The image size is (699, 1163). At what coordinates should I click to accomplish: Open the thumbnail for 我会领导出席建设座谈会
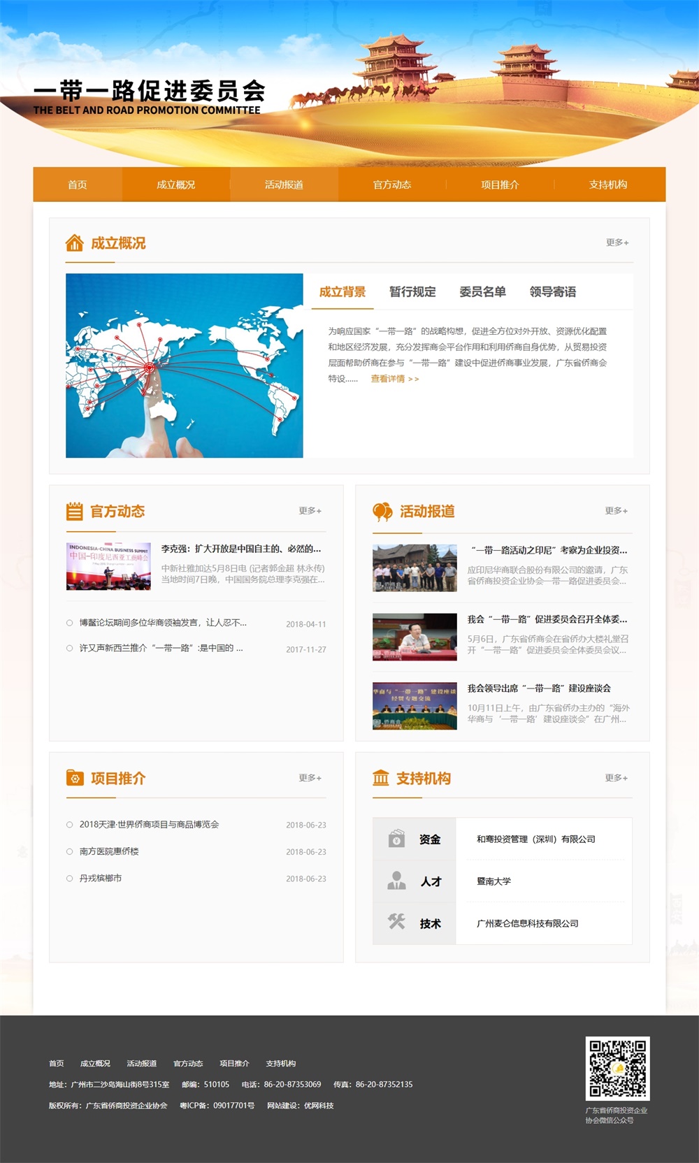click(415, 706)
